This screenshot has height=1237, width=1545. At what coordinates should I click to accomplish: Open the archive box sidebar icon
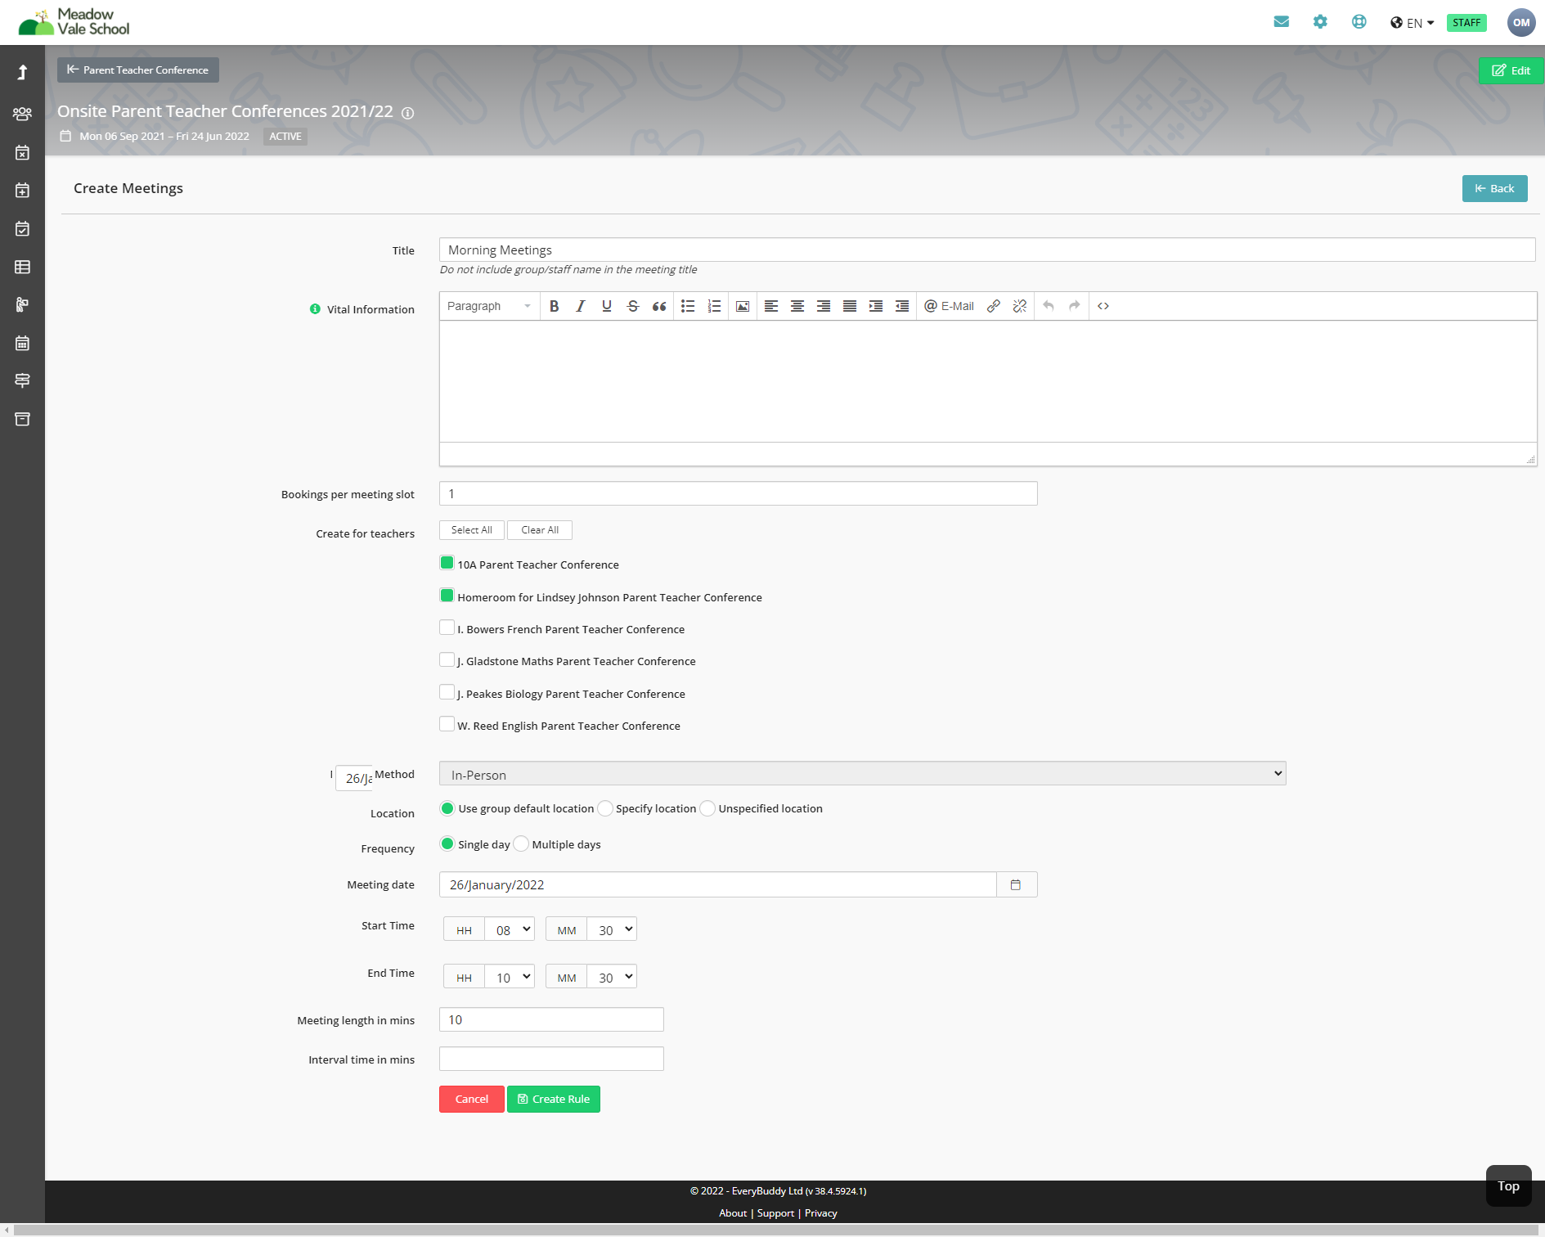coord(22,419)
